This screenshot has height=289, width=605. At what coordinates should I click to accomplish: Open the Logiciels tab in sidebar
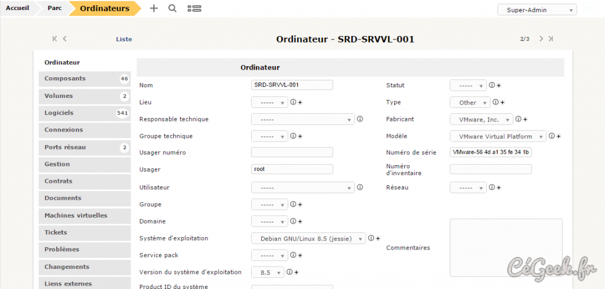[x=84, y=113]
